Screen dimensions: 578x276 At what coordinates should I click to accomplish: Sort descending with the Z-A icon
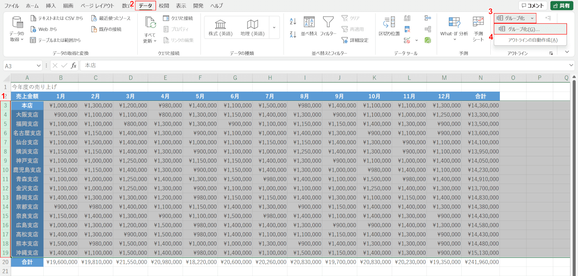(293, 34)
